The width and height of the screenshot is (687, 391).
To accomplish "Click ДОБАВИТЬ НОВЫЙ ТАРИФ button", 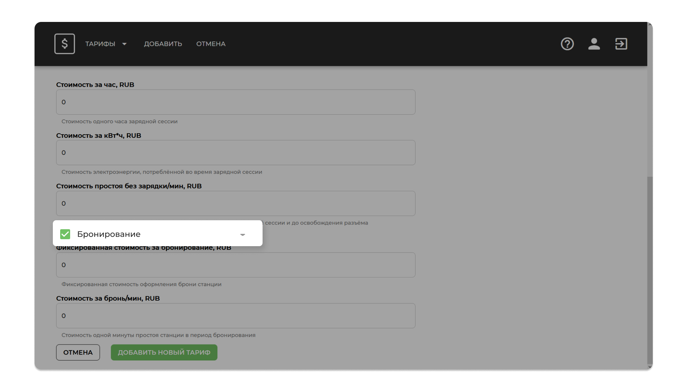I will pos(164,352).
